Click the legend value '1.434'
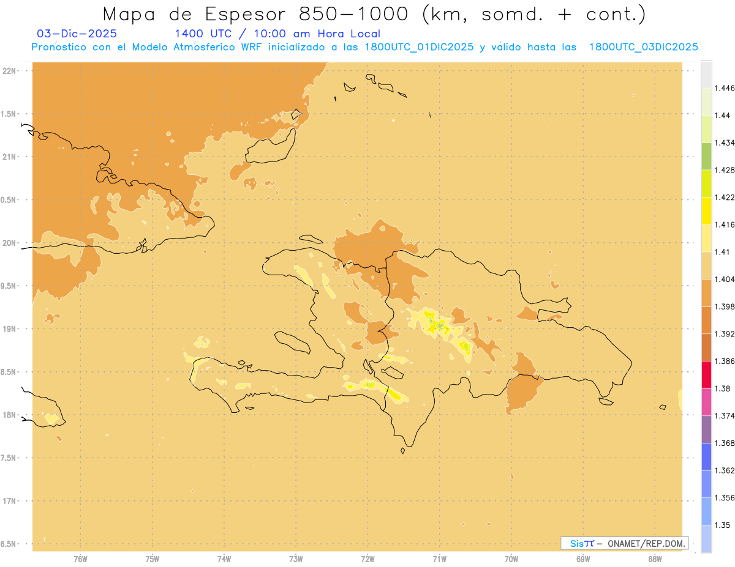 [725, 143]
